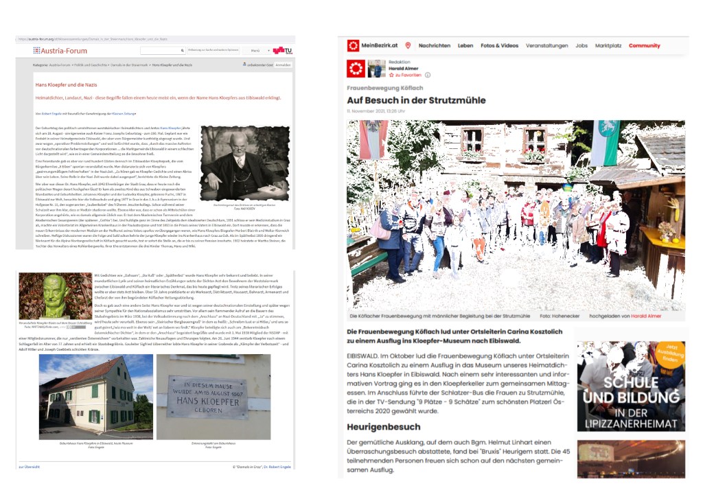
Task: Click the MeinBezirk.at logo icon
Action: (x=354, y=46)
